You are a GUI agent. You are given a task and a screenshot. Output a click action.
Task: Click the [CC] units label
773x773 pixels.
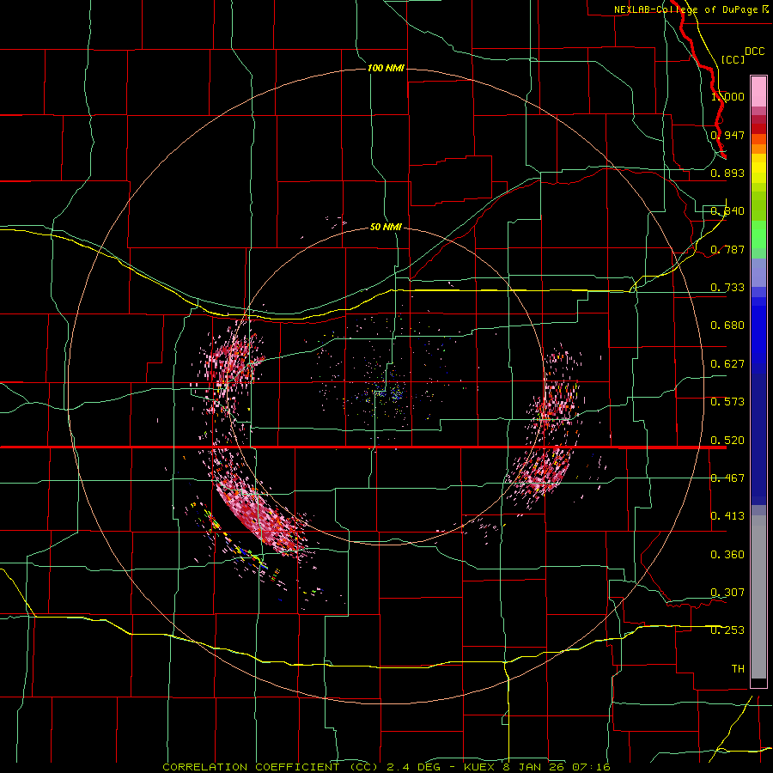(x=733, y=59)
